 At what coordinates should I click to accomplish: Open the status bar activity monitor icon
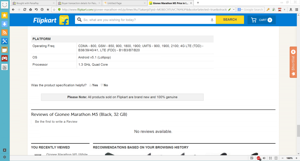[252, 158]
